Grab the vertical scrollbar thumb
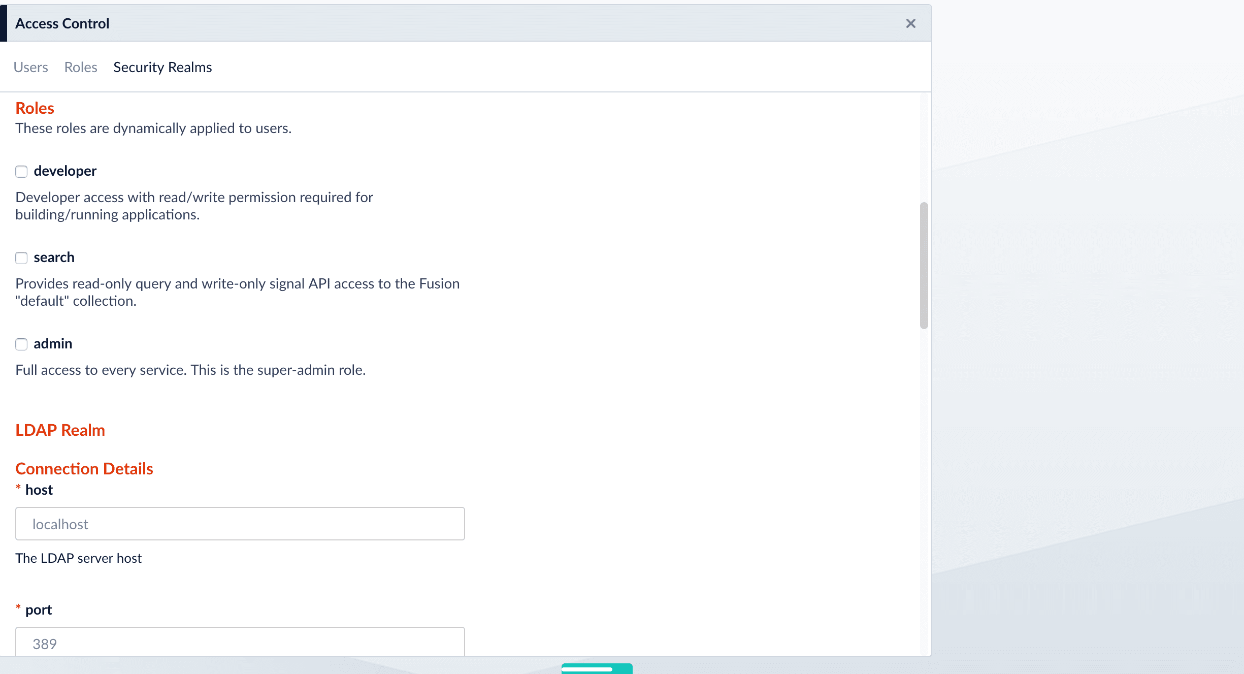This screenshot has width=1244, height=674. point(924,266)
